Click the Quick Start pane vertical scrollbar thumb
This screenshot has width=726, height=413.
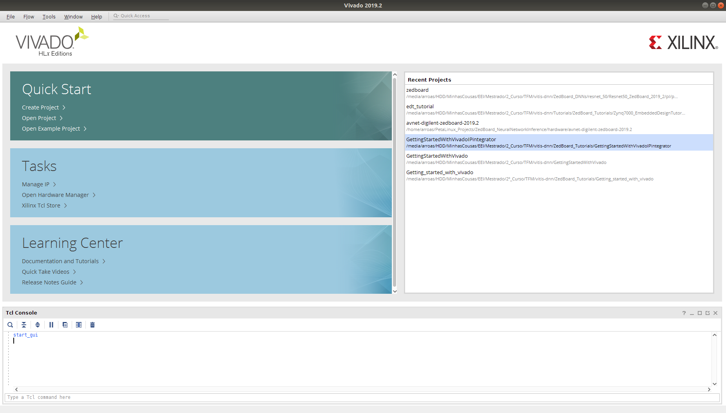pyautogui.click(x=395, y=182)
